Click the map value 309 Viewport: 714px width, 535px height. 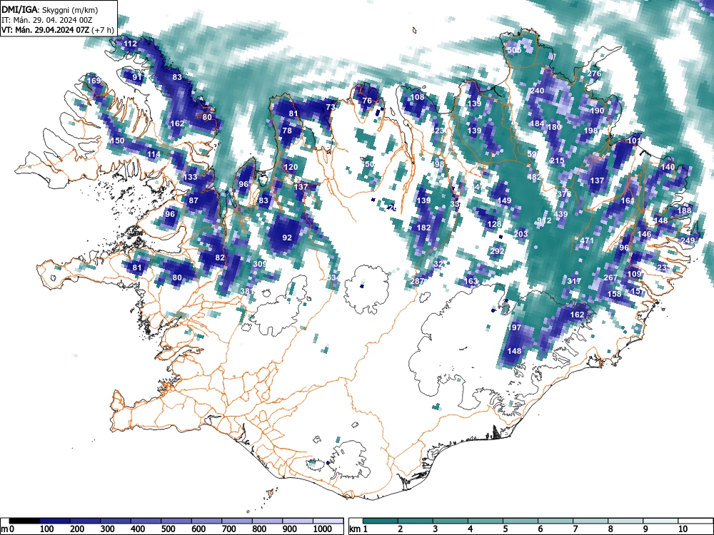pyautogui.click(x=260, y=264)
